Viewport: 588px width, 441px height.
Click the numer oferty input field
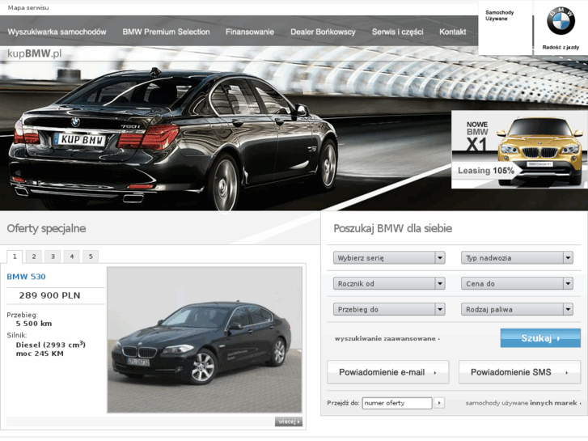396,403
